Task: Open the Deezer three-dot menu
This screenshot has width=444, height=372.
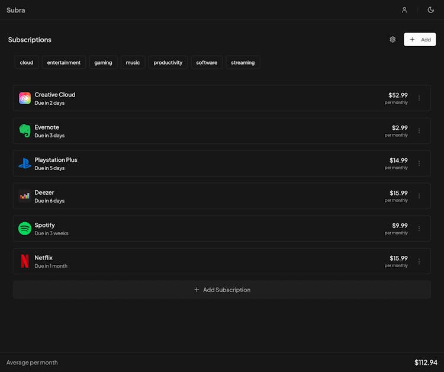Action: click(419, 196)
